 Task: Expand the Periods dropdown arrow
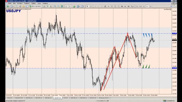tap(80, 6)
